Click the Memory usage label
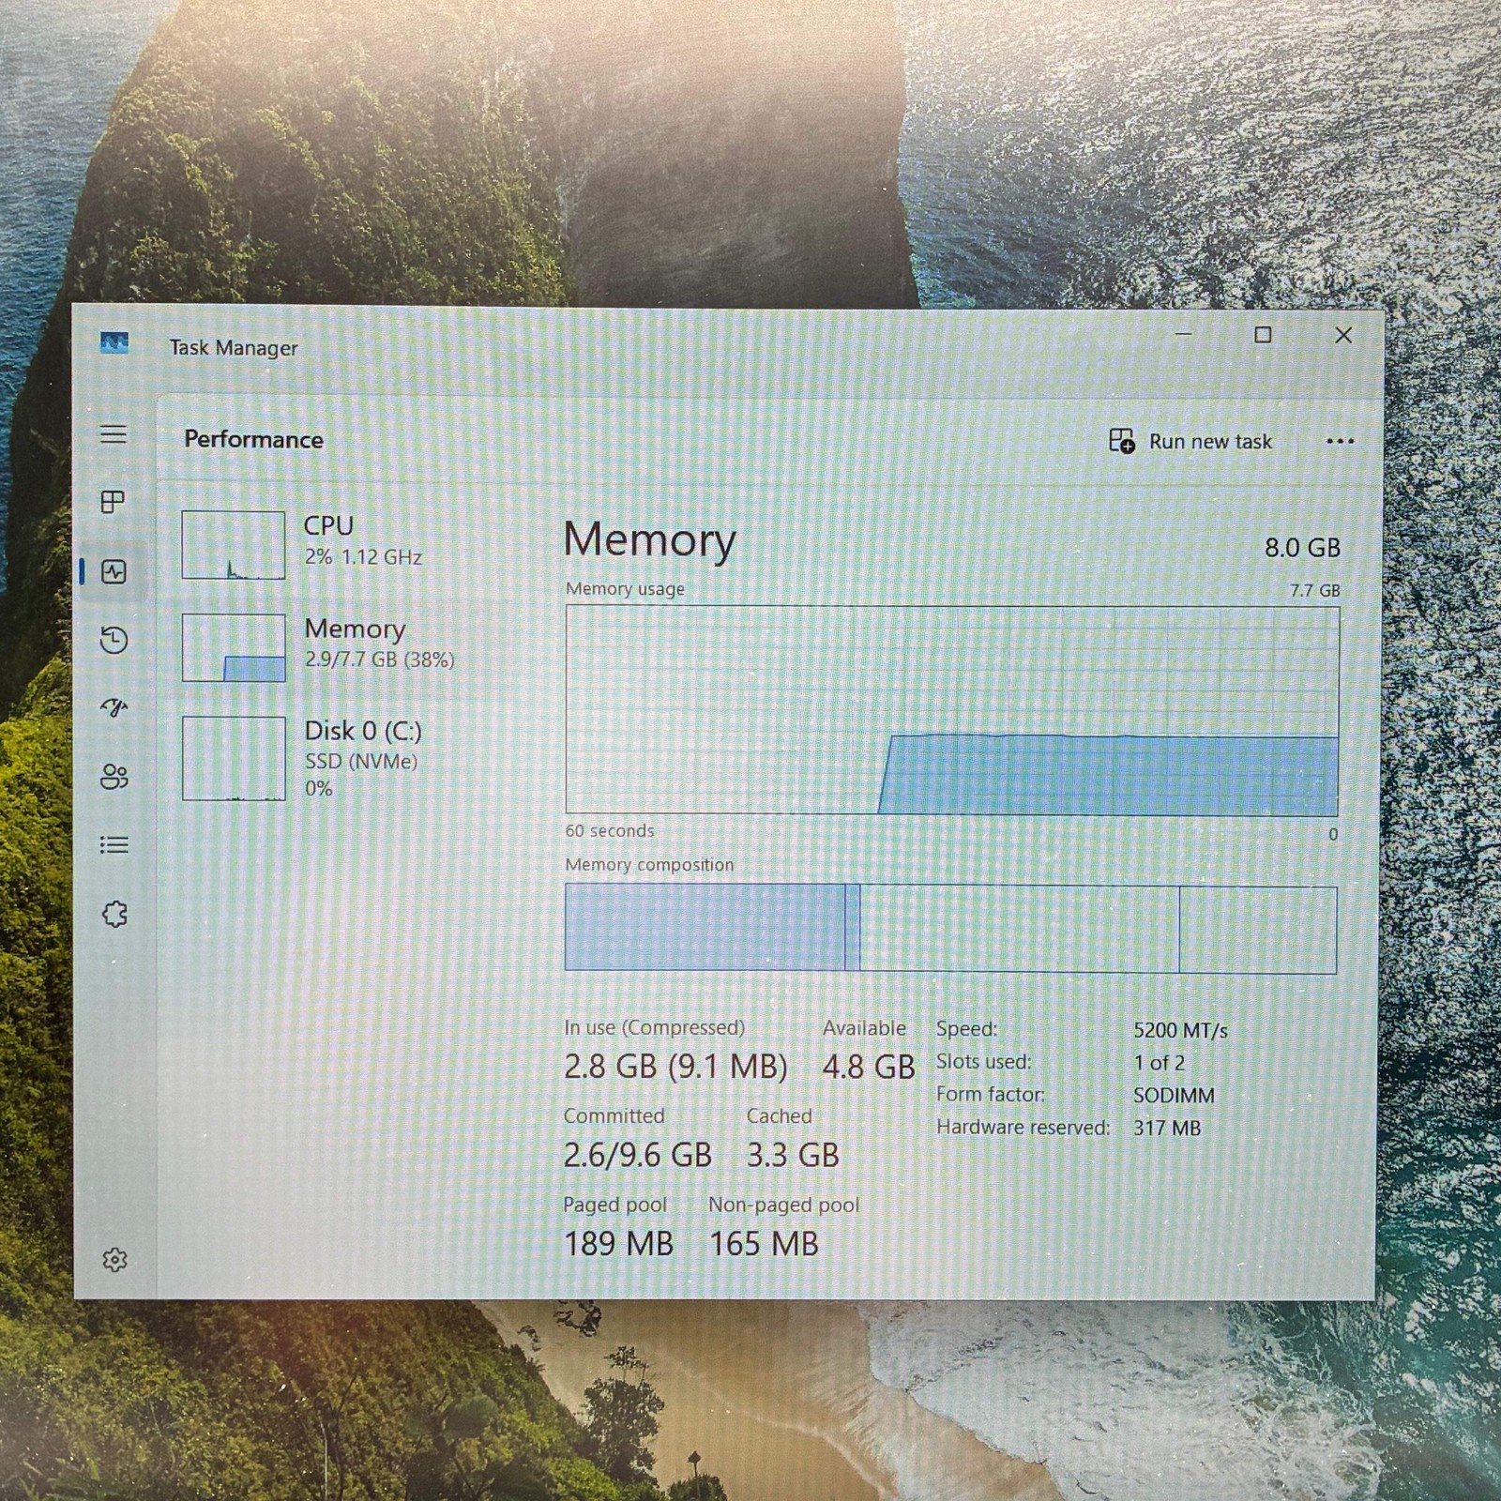The height and width of the screenshot is (1501, 1501). (x=625, y=589)
